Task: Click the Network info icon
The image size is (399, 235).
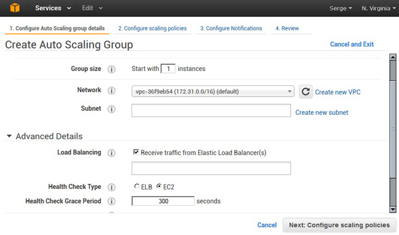Action: coord(111,90)
